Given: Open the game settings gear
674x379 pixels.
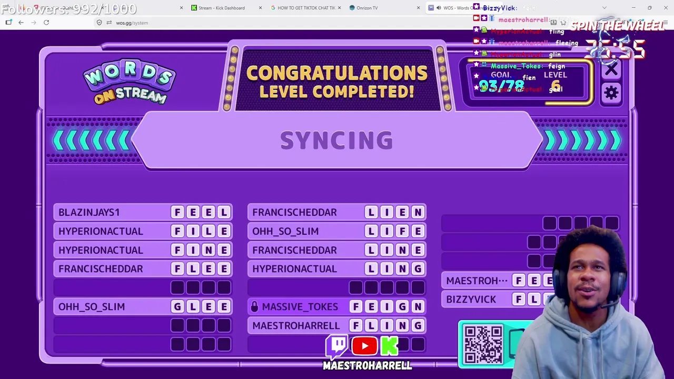Looking at the screenshot, I should click(611, 93).
